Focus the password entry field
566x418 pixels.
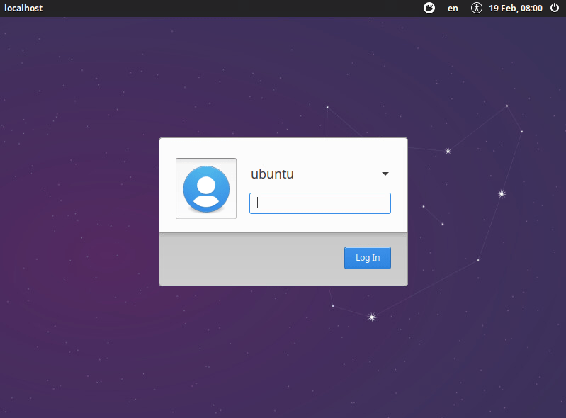(320, 203)
